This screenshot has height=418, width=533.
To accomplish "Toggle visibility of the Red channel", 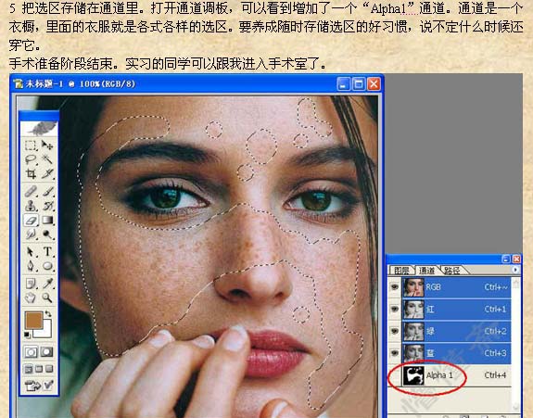I will pyautogui.click(x=394, y=310).
